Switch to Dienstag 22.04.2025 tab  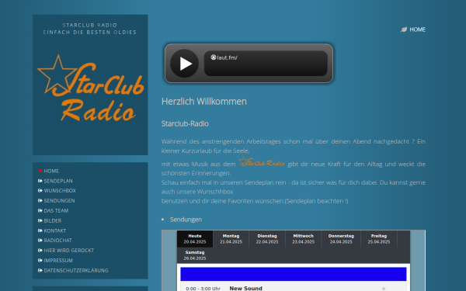pyautogui.click(x=267, y=239)
